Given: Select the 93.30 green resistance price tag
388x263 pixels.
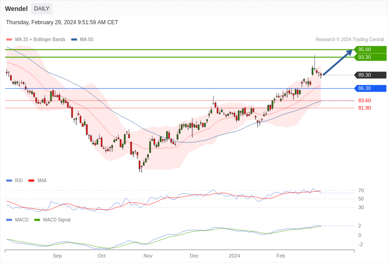Looking at the screenshot, I should [370, 57].
